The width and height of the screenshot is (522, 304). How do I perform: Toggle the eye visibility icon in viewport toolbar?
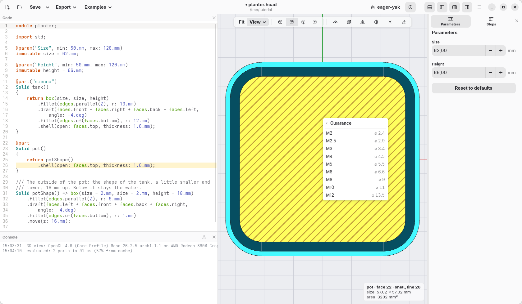(x=335, y=22)
